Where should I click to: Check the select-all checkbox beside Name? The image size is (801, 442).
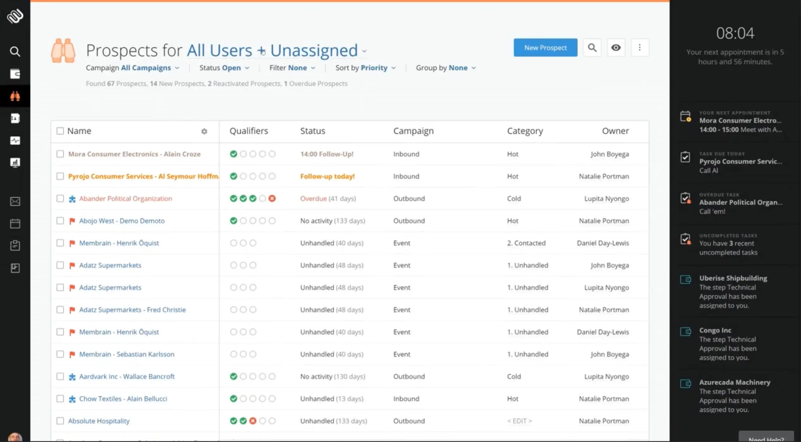click(60, 131)
